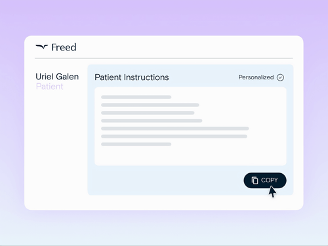Click the clipboard icon inside COPY button
The width and height of the screenshot is (328, 246).
255,180
